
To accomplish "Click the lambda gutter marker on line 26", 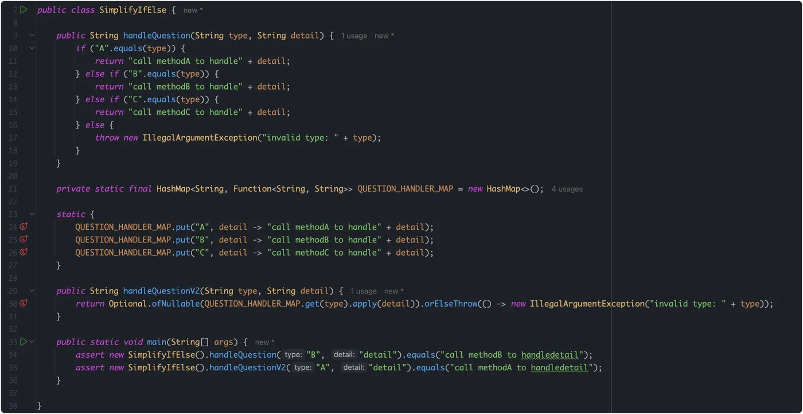I will click(x=24, y=252).
